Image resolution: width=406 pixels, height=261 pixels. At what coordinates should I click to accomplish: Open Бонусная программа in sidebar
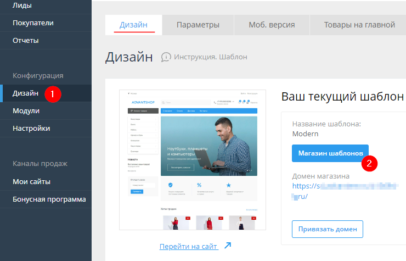[x=49, y=199]
